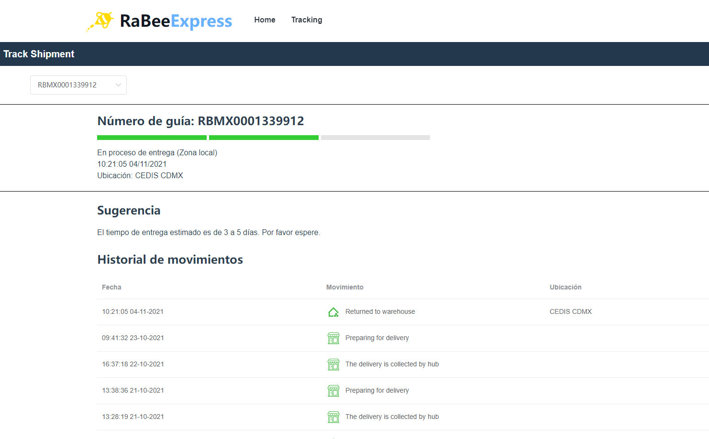Click the RaBeeExpress logo text
This screenshot has width=709, height=439.
[176, 21]
